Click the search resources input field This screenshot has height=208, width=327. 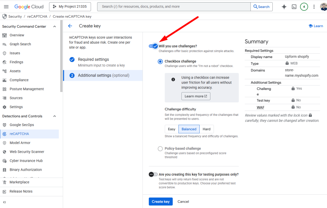174,7
